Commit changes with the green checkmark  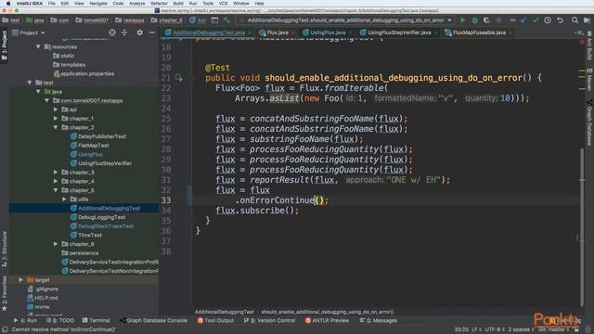coord(536,20)
